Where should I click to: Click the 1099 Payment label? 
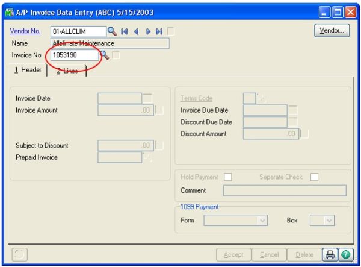pyautogui.click(x=199, y=207)
